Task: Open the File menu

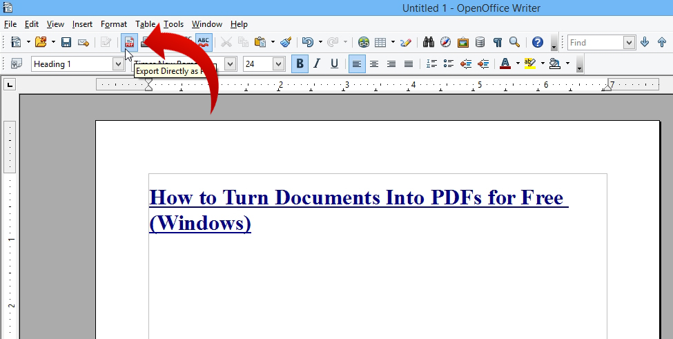Action: pos(10,24)
